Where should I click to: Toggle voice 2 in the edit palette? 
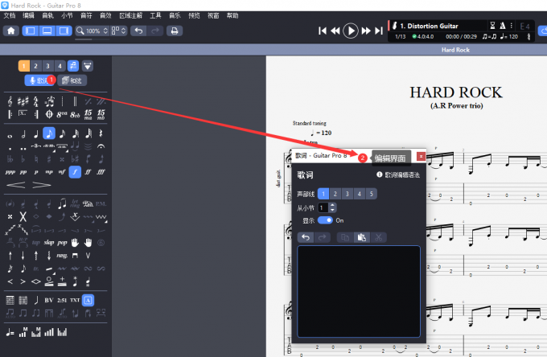point(36,65)
